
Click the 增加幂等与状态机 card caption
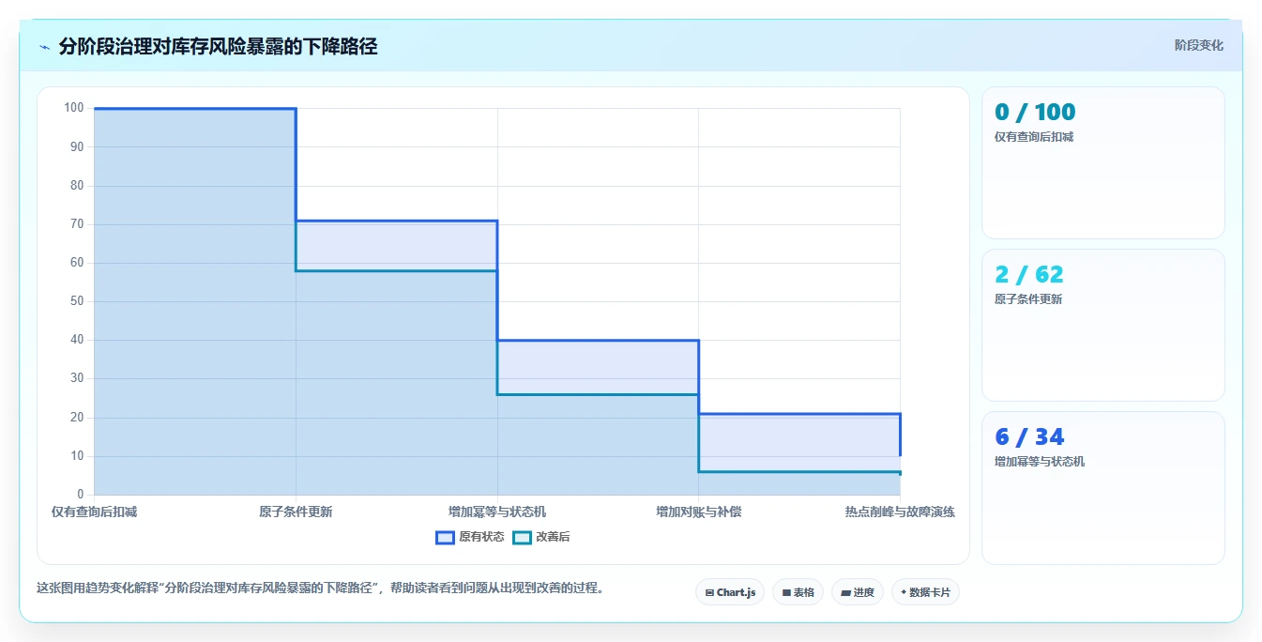[1040, 462]
